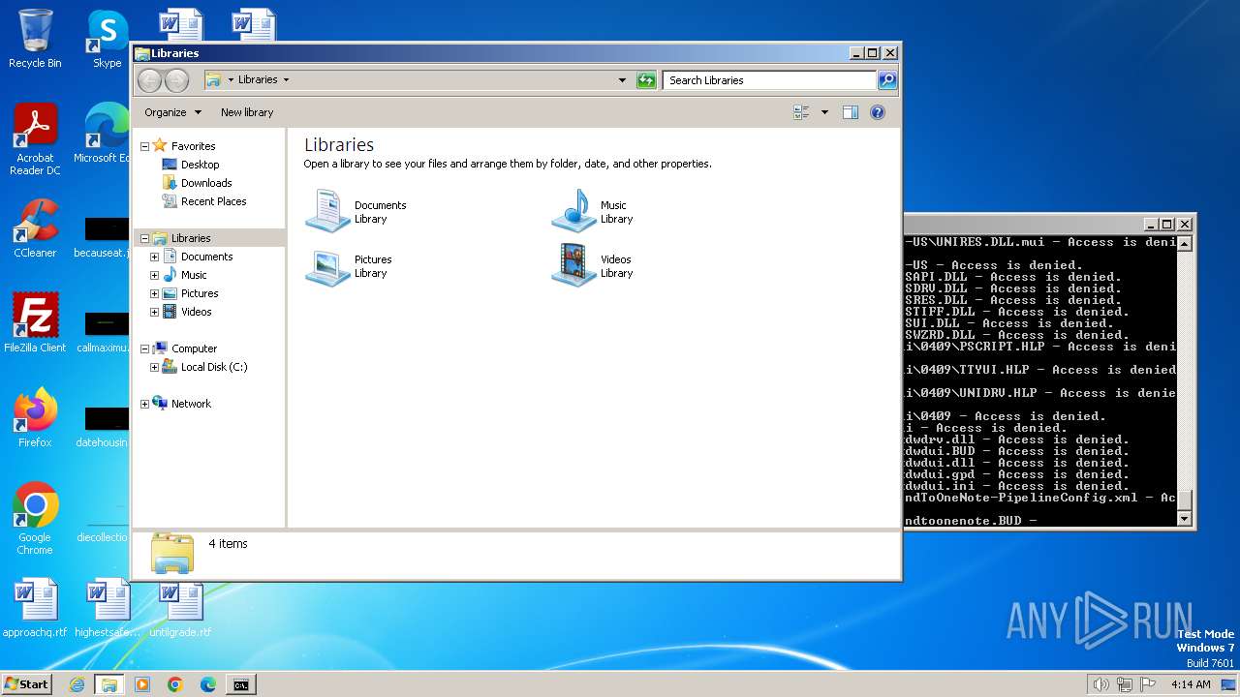Open the Videos library icon
This screenshot has height=697, width=1240.
pos(573,265)
